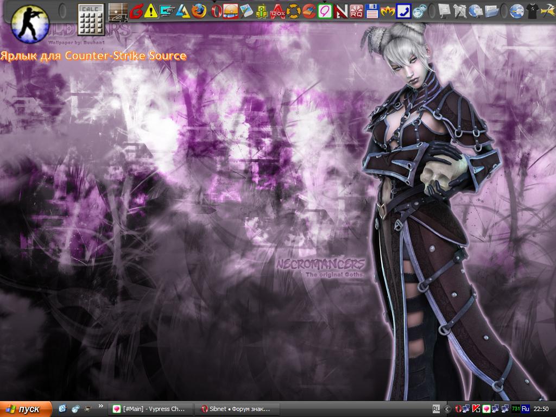The image size is (556, 417).
Task: Launch Opera browser from the dock
Action: [x=216, y=11]
